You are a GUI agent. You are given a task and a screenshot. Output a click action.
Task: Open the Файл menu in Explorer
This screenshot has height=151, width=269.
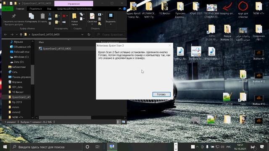[x=8, y=9]
